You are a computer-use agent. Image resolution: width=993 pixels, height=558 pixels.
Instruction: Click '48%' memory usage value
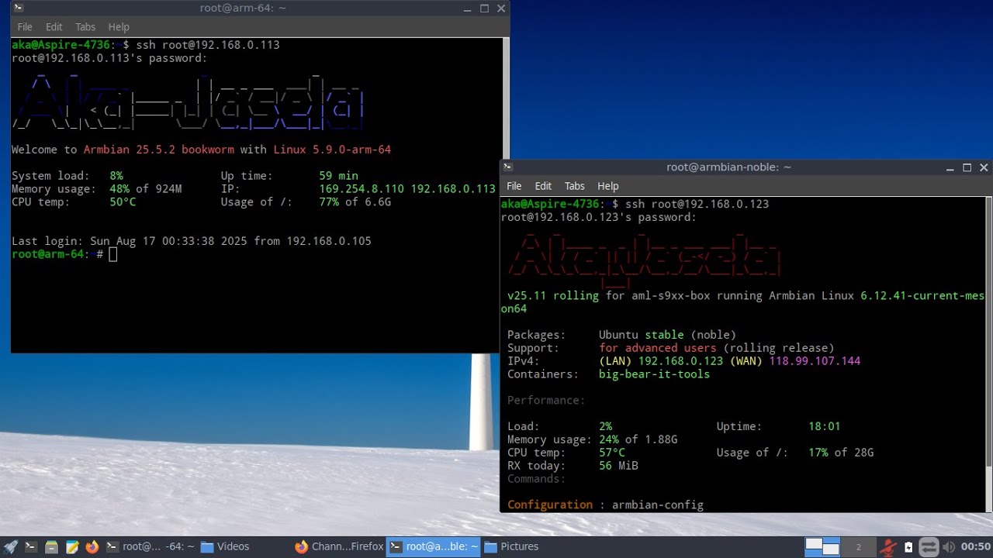pos(119,189)
